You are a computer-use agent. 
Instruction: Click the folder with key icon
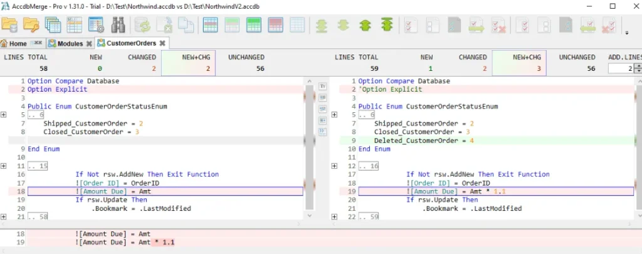pos(31,25)
